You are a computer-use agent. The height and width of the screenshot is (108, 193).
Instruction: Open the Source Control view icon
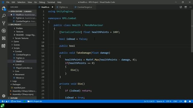pyautogui.click(x=4, y=23)
